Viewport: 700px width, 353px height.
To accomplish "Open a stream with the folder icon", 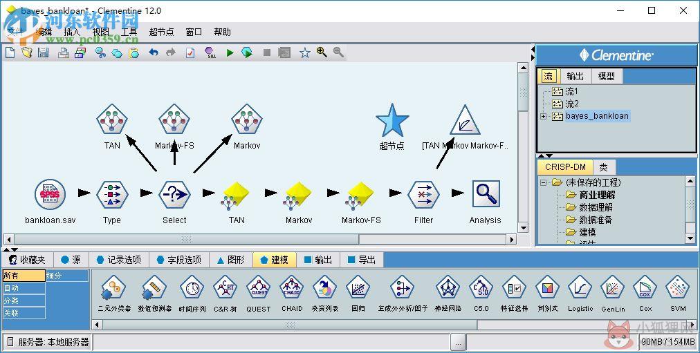I will (27, 53).
